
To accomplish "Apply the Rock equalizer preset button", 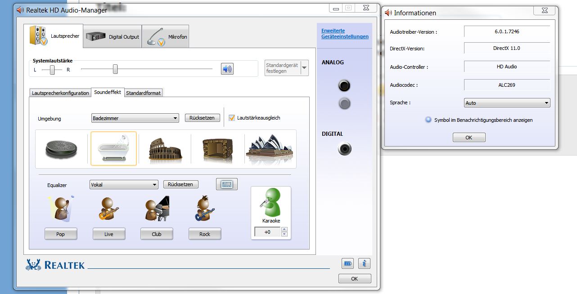I will [205, 234].
